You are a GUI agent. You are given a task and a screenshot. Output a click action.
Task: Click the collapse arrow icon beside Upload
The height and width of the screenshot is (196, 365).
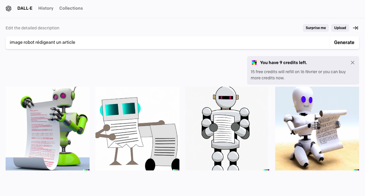(x=356, y=28)
